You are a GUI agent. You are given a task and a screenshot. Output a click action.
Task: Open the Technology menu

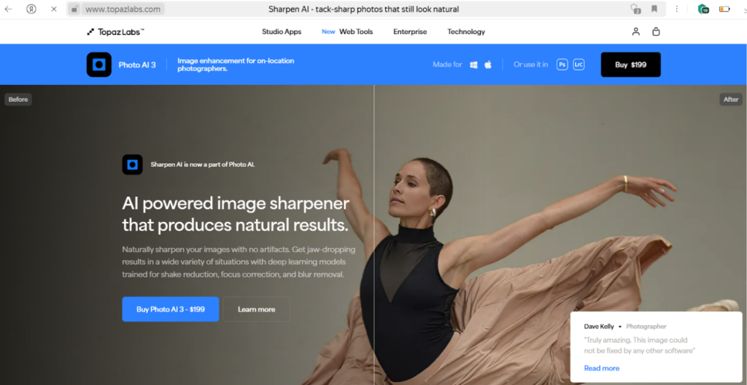click(466, 32)
